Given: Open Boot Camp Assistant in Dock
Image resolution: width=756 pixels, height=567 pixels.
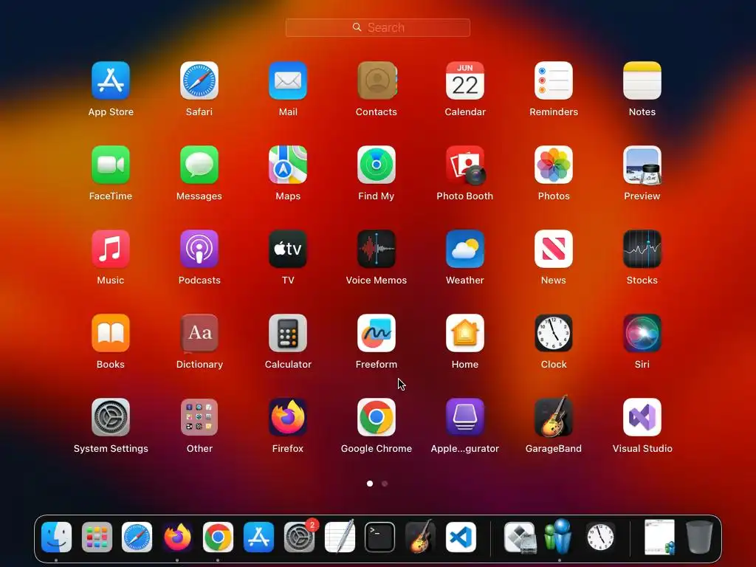Looking at the screenshot, I should coord(520,537).
